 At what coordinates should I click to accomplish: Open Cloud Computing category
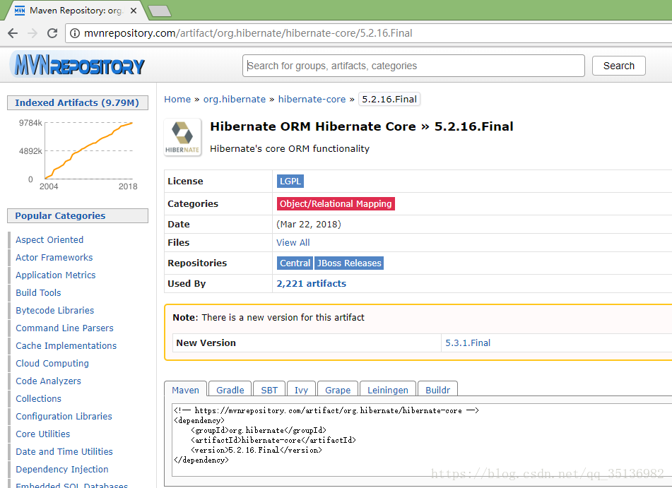pos(52,363)
